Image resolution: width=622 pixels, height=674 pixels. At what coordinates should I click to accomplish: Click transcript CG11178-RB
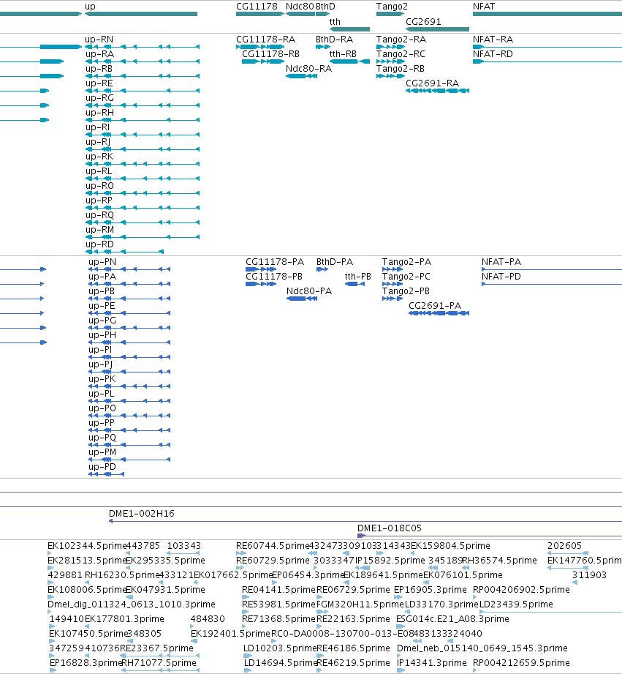pos(271,54)
